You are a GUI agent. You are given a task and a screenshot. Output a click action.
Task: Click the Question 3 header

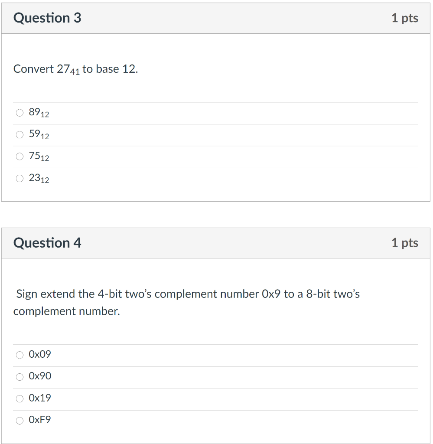tap(48, 18)
